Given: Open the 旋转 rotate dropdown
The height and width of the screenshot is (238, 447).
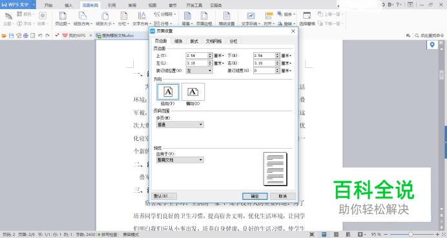Looking at the screenshot, I should [x=286, y=24].
